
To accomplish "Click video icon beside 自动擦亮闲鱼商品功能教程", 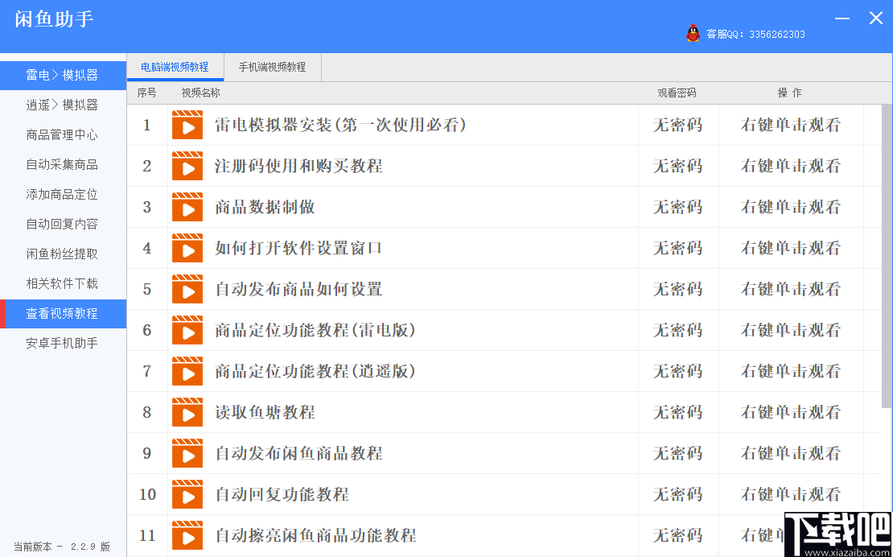I will click(x=187, y=534).
